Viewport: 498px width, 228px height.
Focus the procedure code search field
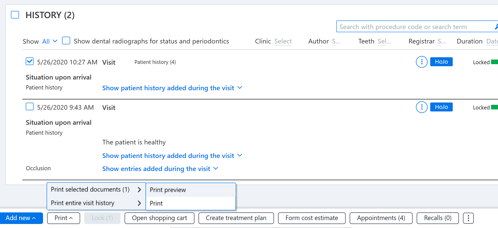pyautogui.click(x=416, y=27)
